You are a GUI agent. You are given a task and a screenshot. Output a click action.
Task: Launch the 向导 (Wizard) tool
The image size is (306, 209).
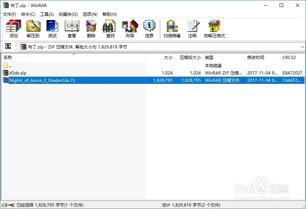(130, 29)
